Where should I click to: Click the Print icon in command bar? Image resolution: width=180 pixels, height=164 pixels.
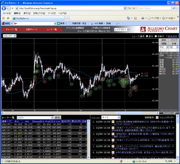tap(143, 18)
